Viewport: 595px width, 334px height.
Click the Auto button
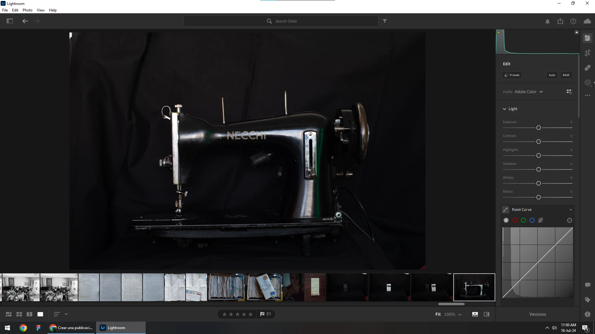point(552,75)
